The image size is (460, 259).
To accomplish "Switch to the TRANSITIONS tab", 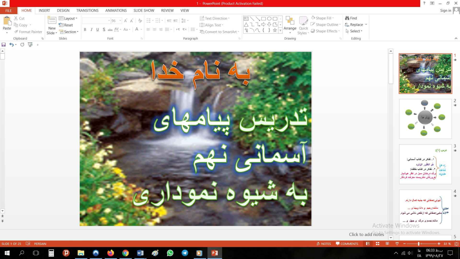I will tap(87, 11).
